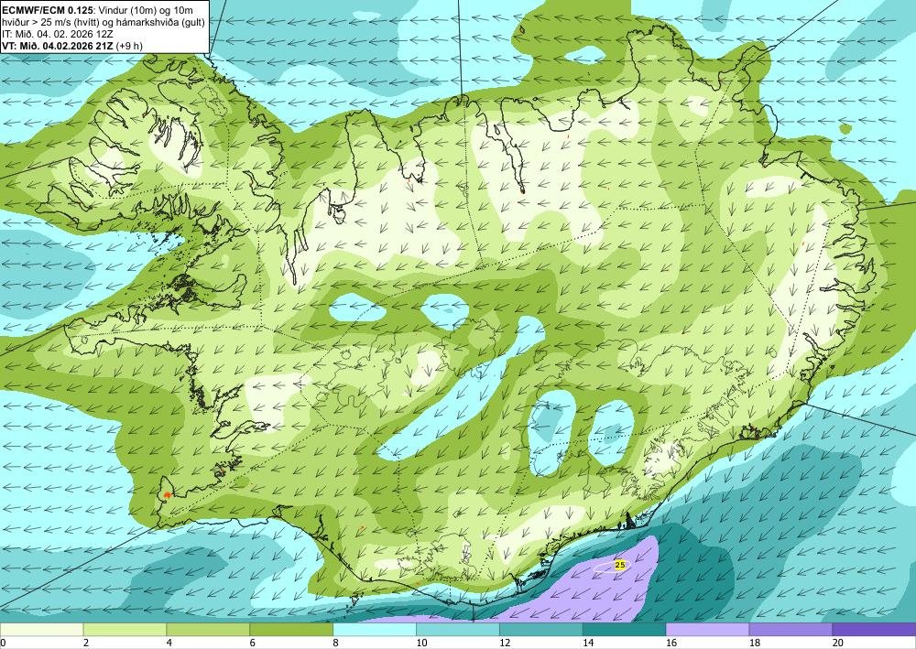This screenshot has width=916, height=649.
Task: Click the legend value label '16'
Action: (671, 643)
